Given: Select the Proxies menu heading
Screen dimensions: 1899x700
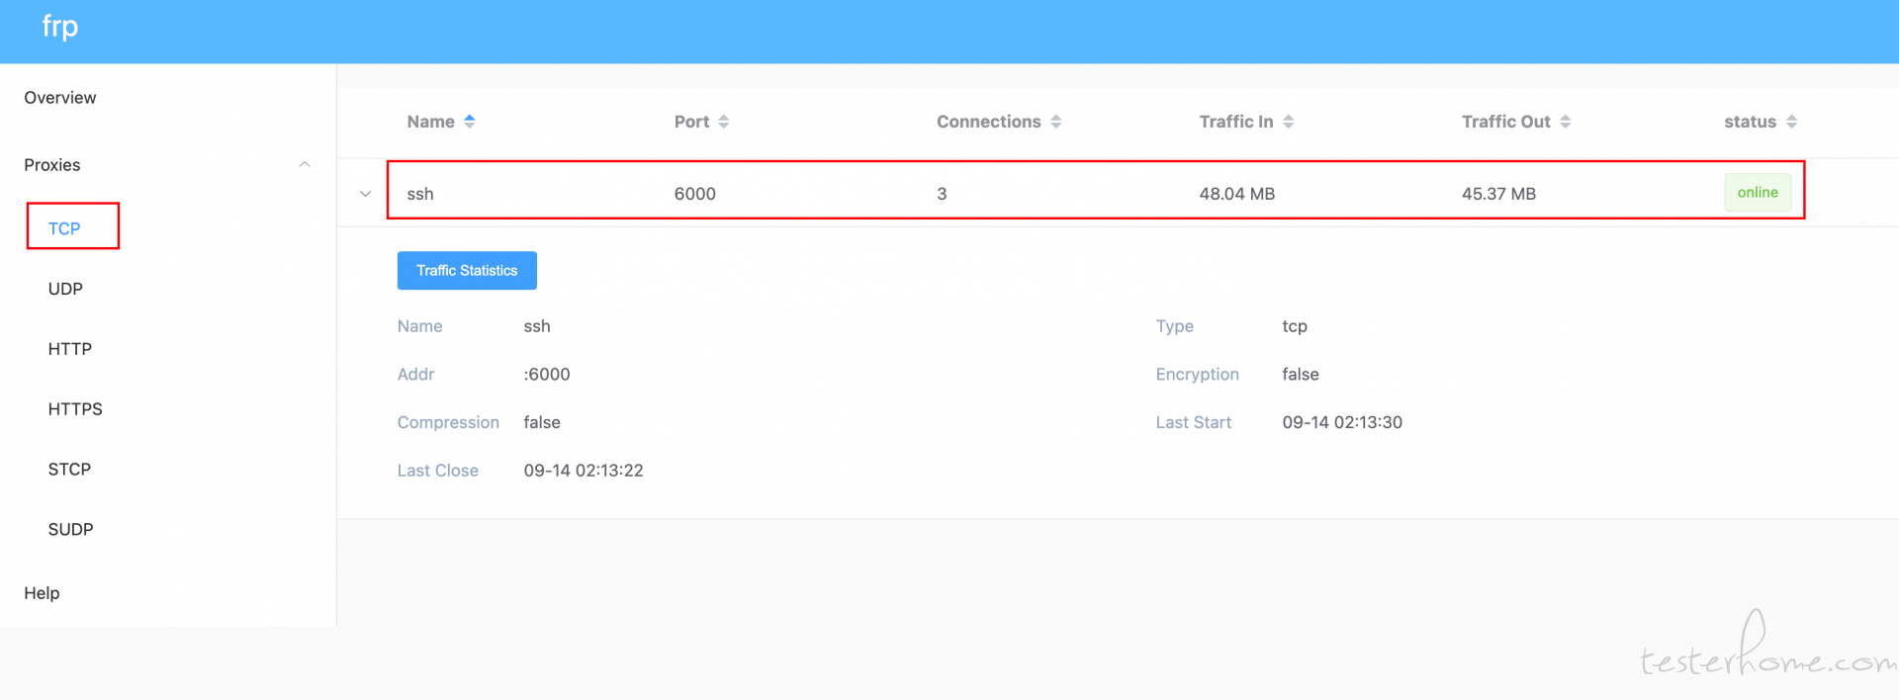Looking at the screenshot, I should point(52,165).
